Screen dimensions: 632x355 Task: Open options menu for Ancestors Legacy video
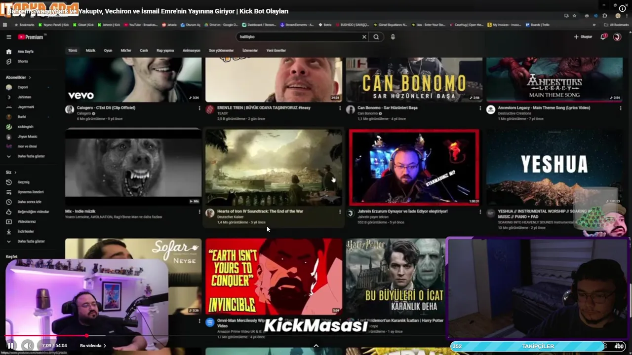[620, 108]
